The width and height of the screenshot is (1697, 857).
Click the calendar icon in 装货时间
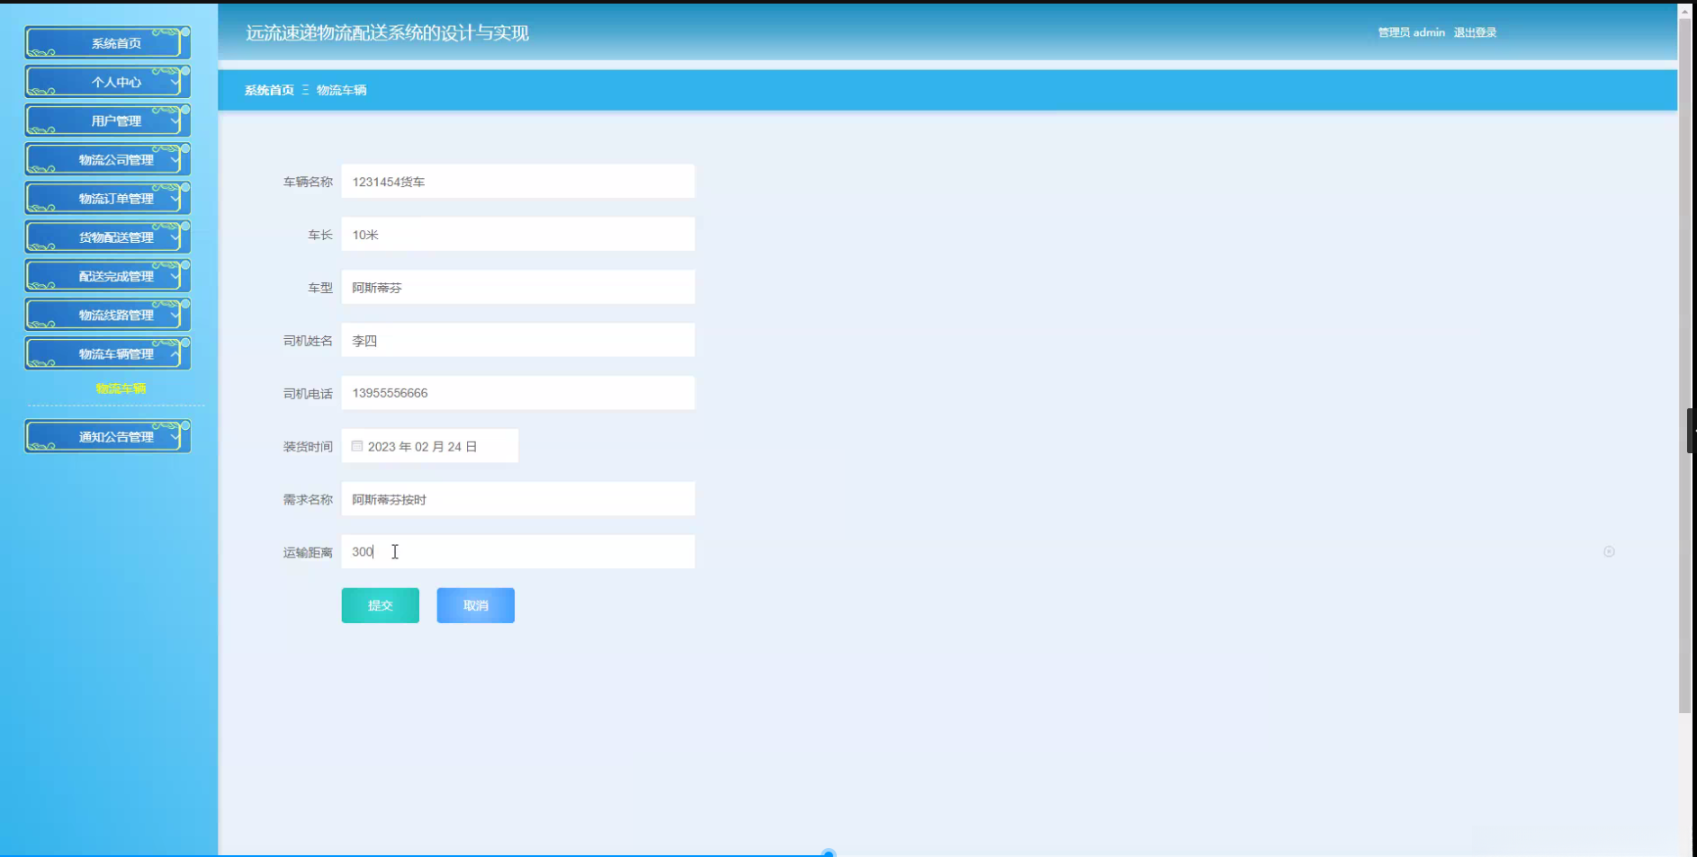(357, 446)
